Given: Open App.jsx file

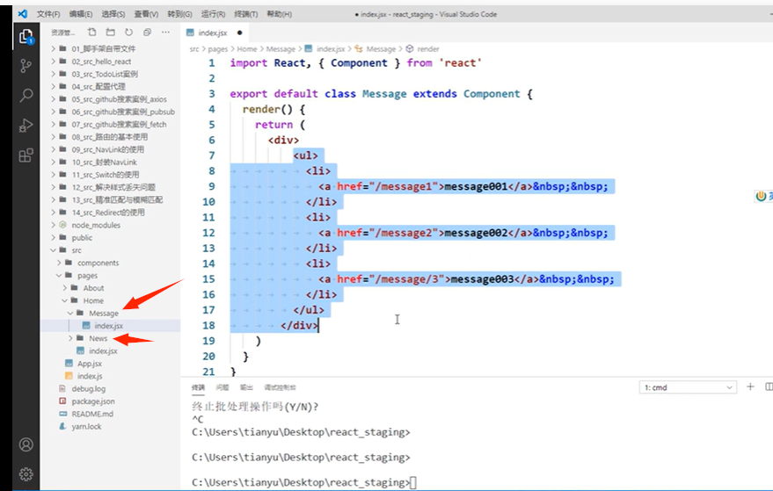Looking at the screenshot, I should coord(111,364).
